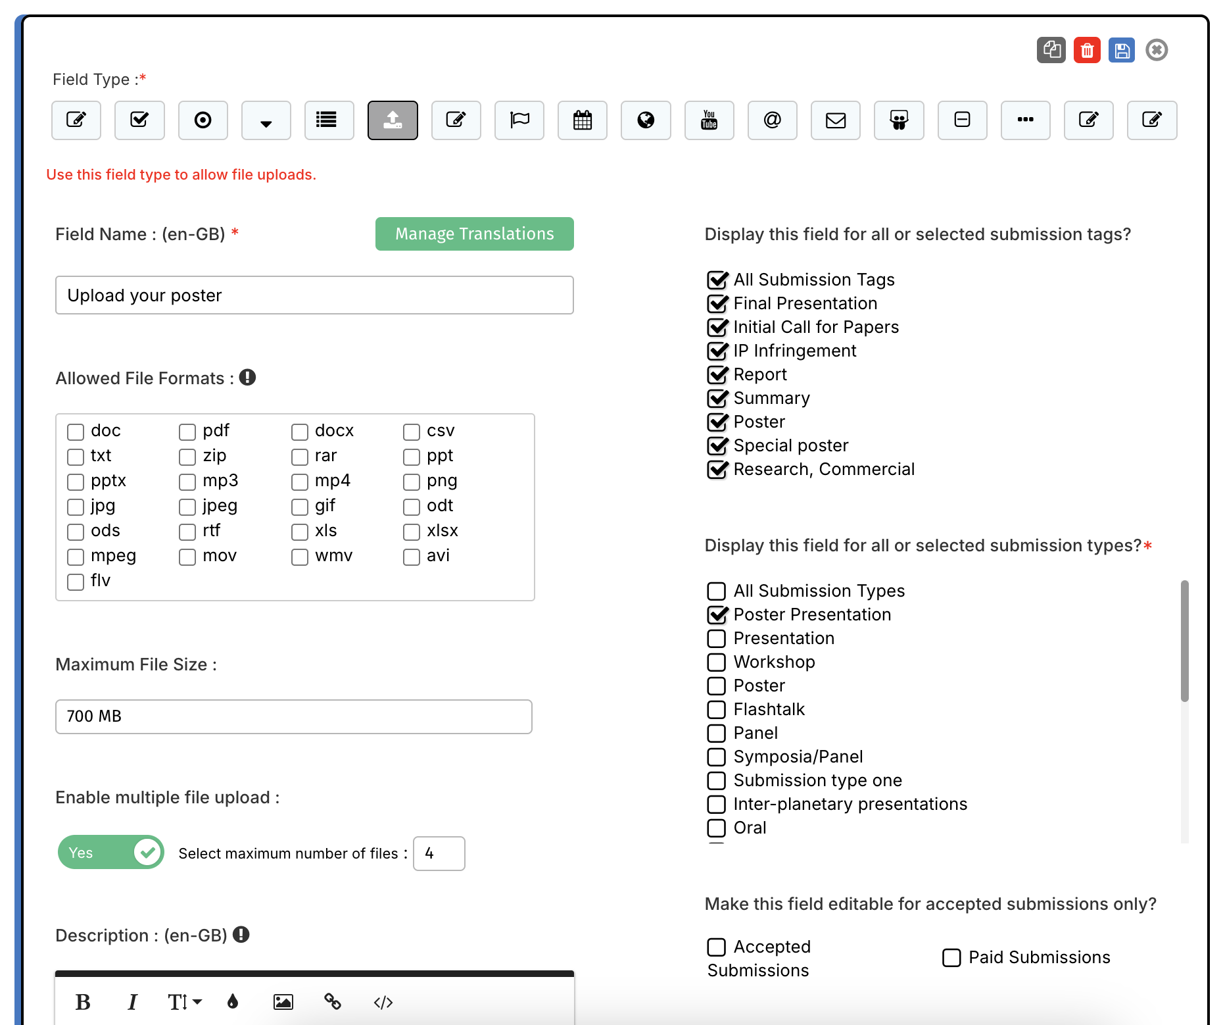Select the envelope email field type
1223x1025 pixels.
835,120
